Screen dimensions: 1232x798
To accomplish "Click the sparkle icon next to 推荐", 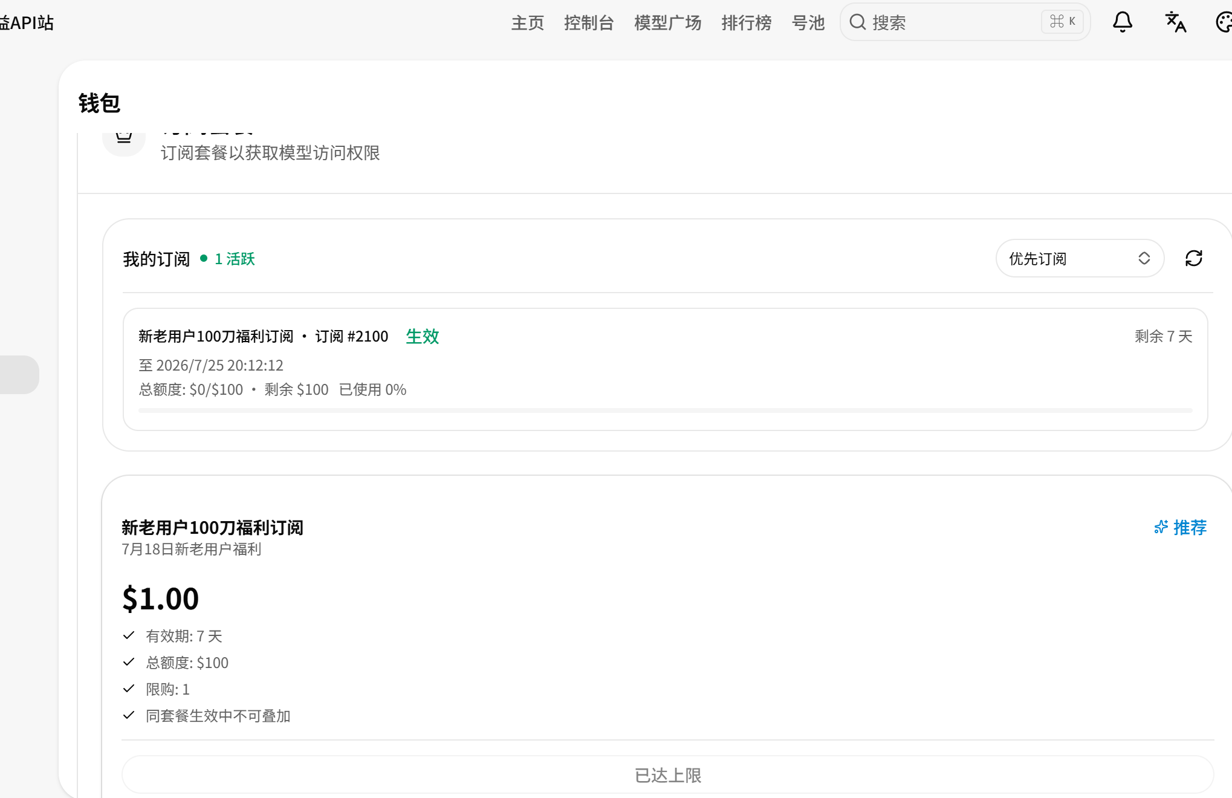I will tap(1161, 527).
